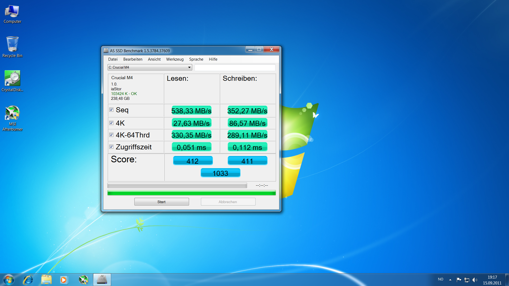Open the Recycle Bin desktop icon
509x286 pixels.
coord(12,47)
